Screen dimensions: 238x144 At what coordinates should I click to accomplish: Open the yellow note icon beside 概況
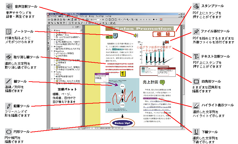(115, 36)
